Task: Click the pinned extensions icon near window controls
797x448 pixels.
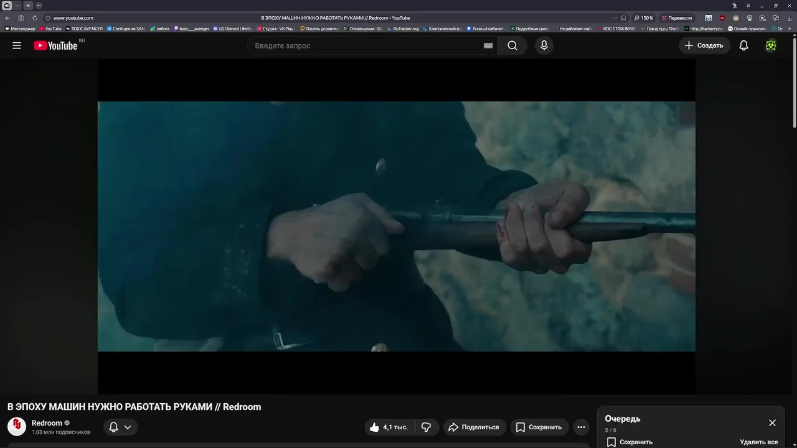Action: [734, 6]
